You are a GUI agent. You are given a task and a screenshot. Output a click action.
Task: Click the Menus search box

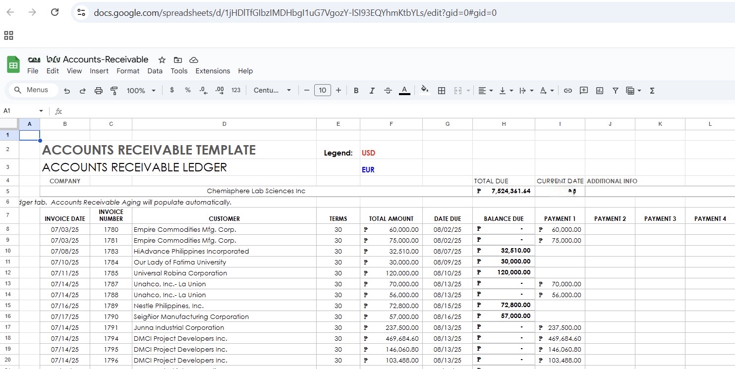34,90
